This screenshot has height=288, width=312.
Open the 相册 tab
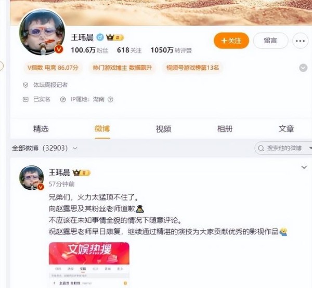tap(225, 129)
